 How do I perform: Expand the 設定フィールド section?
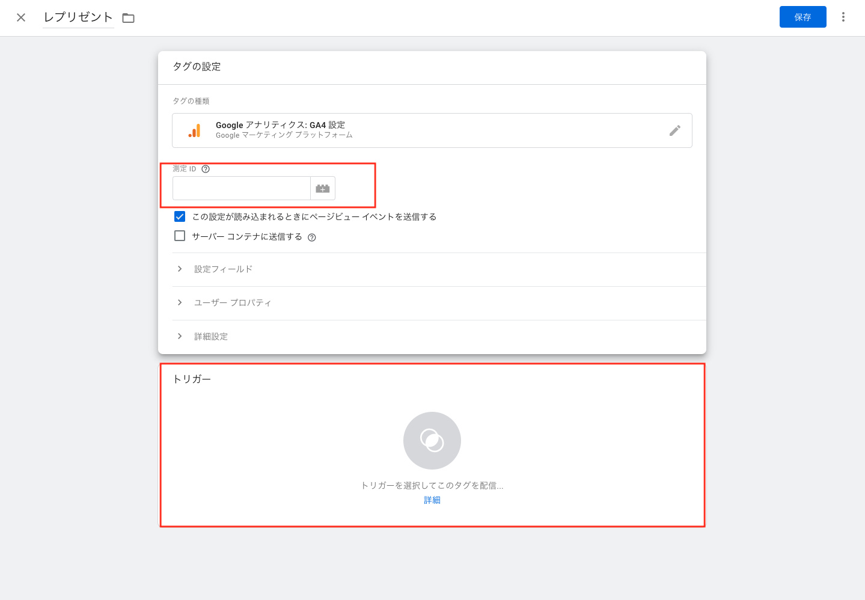[223, 269]
